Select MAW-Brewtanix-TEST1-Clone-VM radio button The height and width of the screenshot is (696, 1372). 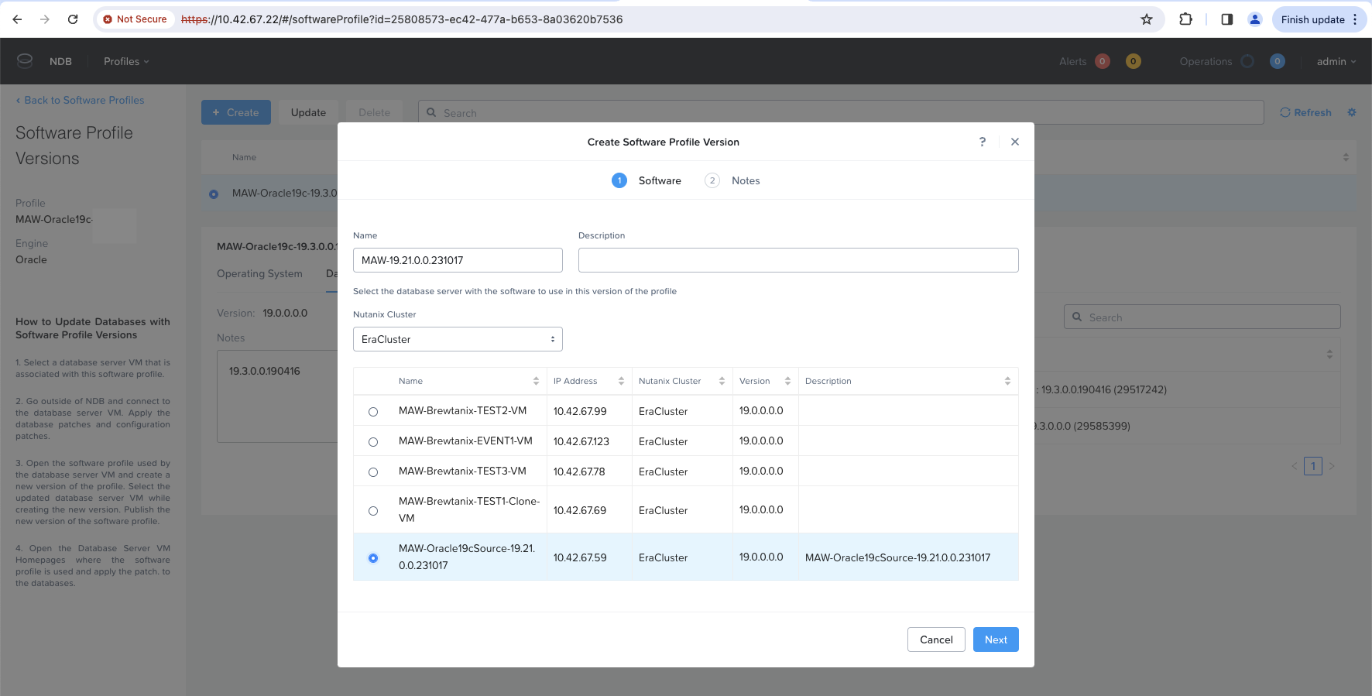(373, 511)
